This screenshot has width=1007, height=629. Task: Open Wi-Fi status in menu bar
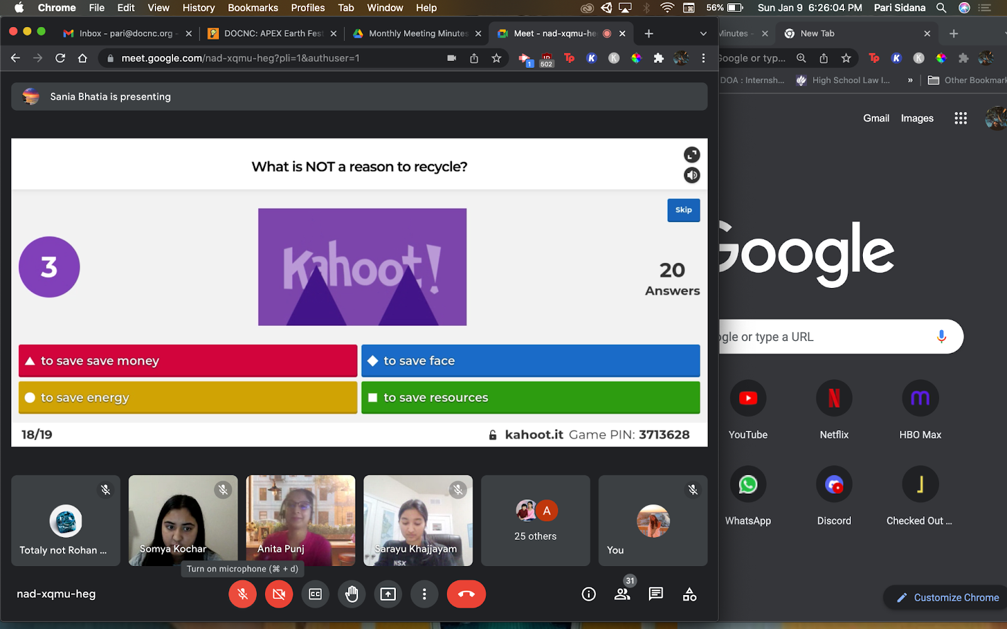pyautogui.click(x=667, y=8)
